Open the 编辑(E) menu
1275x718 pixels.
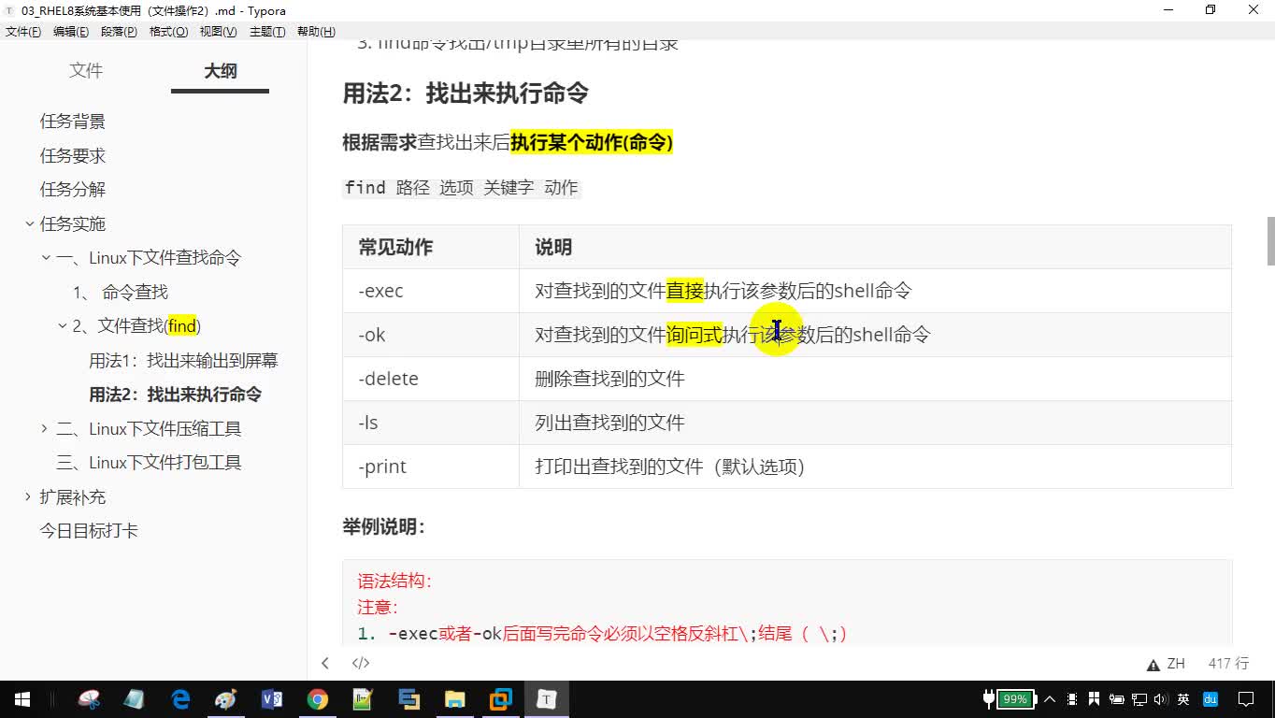pyautogui.click(x=71, y=32)
